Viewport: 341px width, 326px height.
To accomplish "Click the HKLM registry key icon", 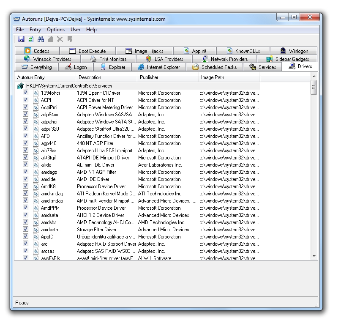I will tap(20, 86).
